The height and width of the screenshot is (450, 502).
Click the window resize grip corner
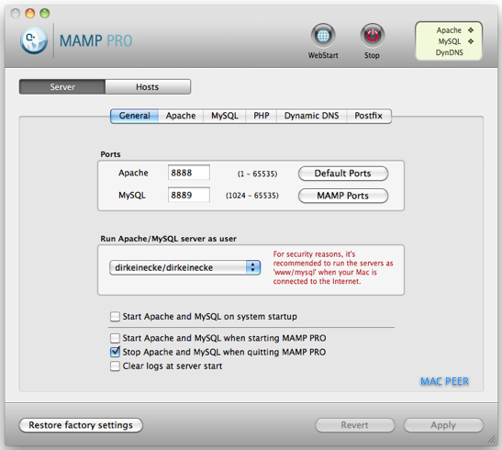(491, 439)
